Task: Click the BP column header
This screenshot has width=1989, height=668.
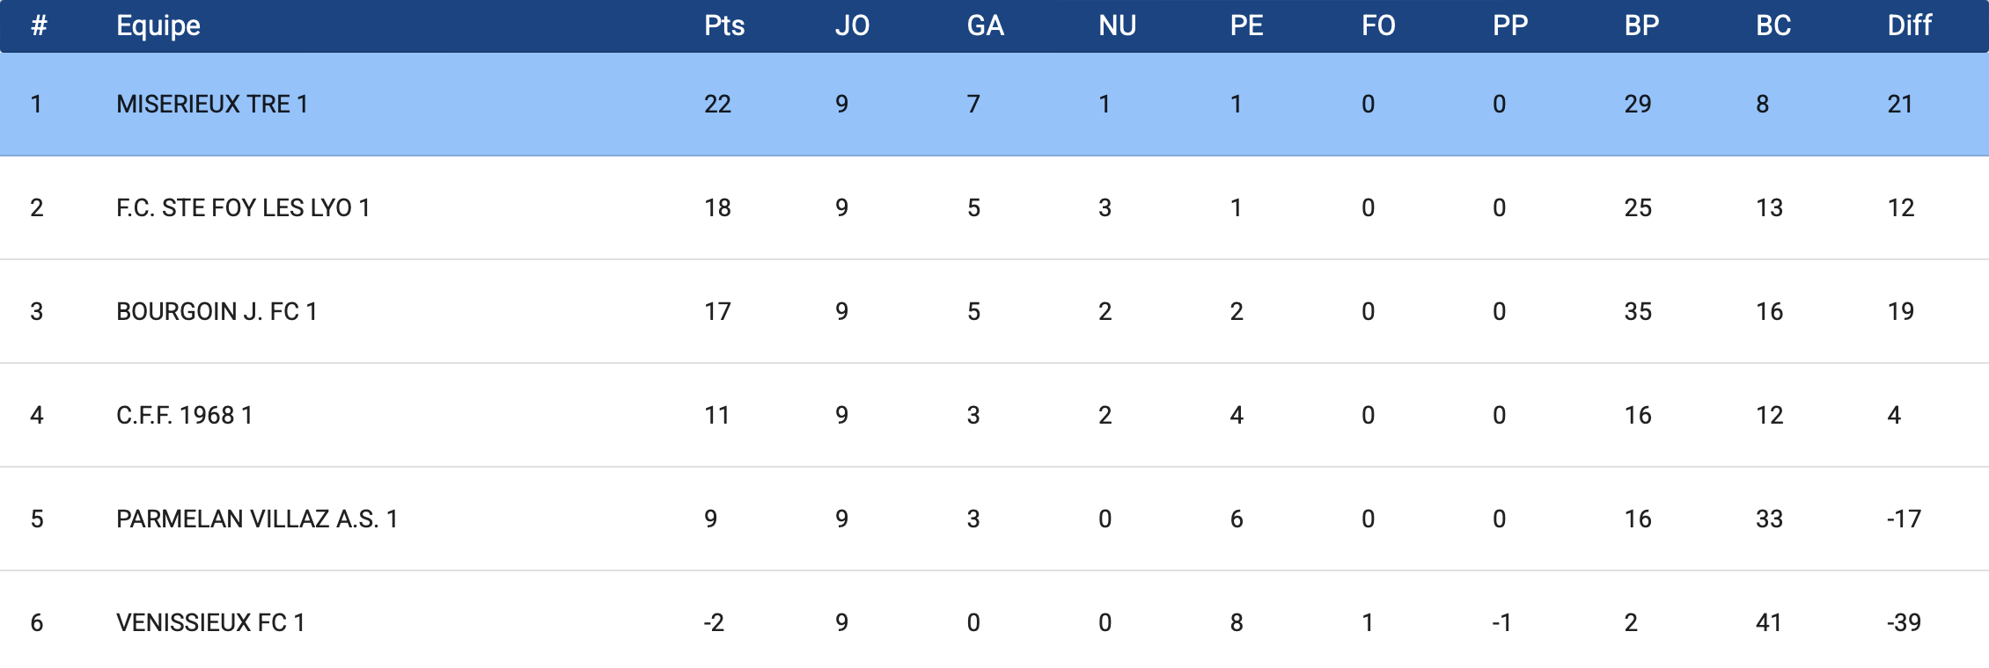Action: coord(1641,25)
